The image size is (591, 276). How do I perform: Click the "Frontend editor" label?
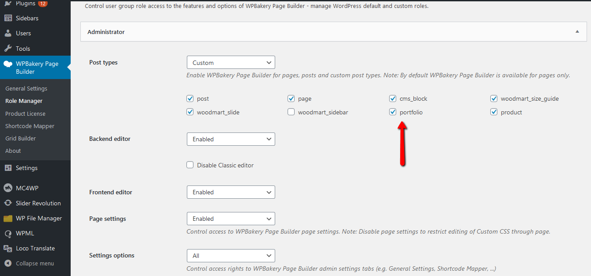[110, 192]
